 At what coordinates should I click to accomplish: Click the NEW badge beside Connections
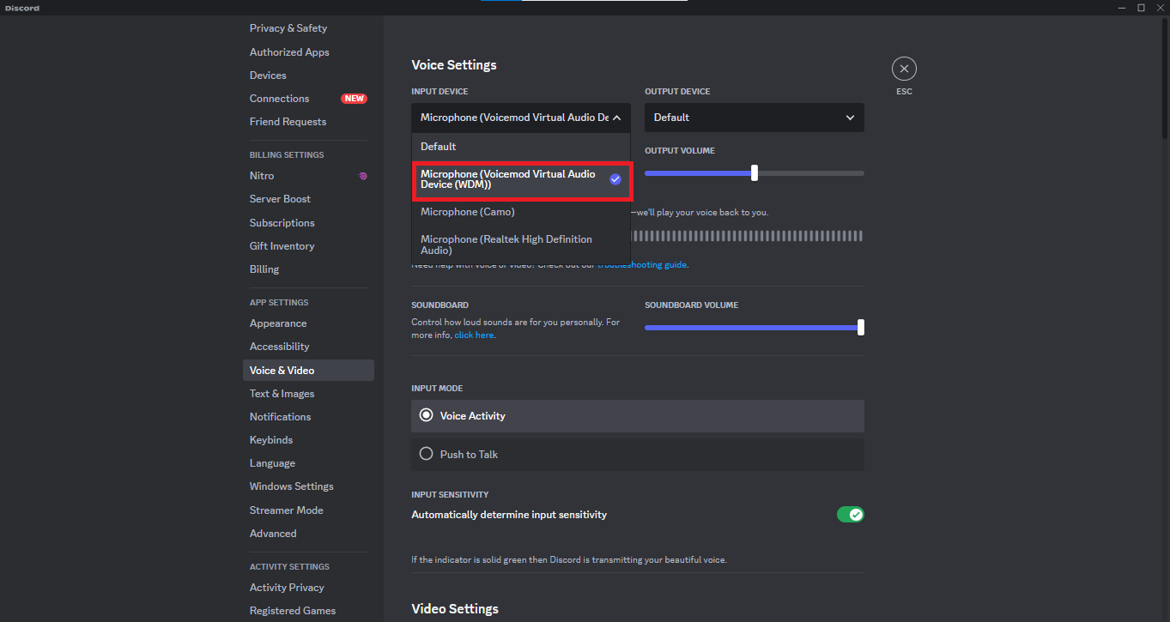pyautogui.click(x=354, y=99)
